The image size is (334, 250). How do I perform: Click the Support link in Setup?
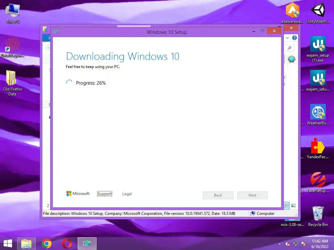point(105,194)
